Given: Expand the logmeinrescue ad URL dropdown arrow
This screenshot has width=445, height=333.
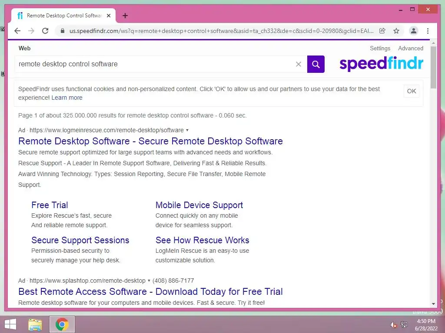Looking at the screenshot, I should pos(187,130).
